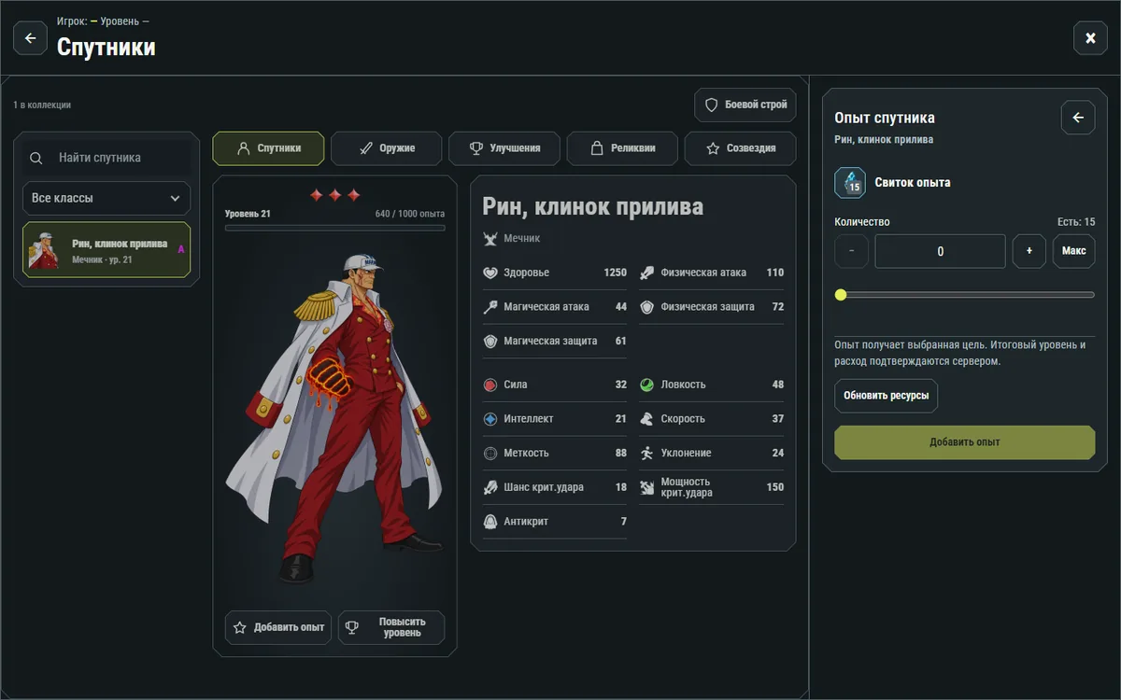The image size is (1121, 700).
Task: Click the Макс quantity button
Action: 1073,251
